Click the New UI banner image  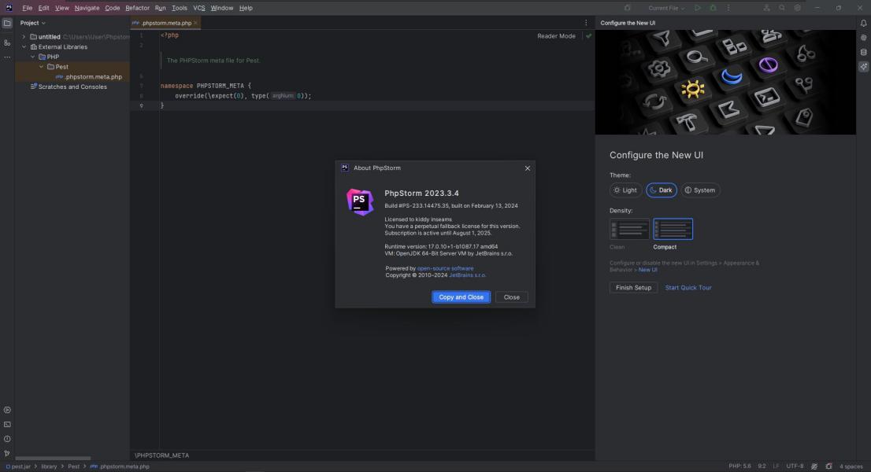(725, 82)
